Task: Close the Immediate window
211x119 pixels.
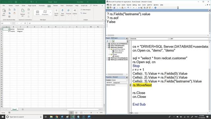Action: pyautogui.click(x=210, y=10)
